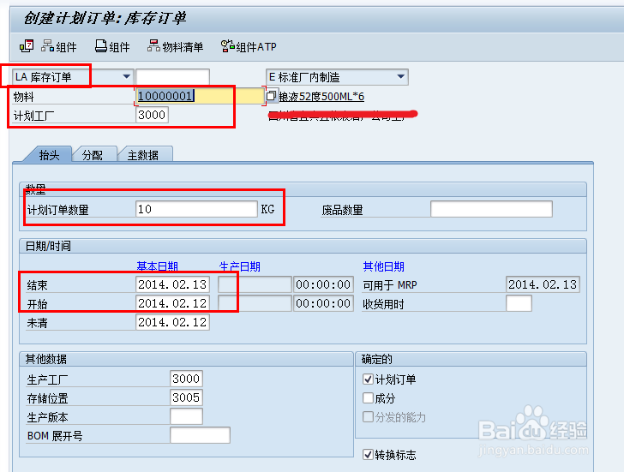The height and width of the screenshot is (472, 624).
Task: Switch to the 抬头 tab
Action: (x=49, y=154)
